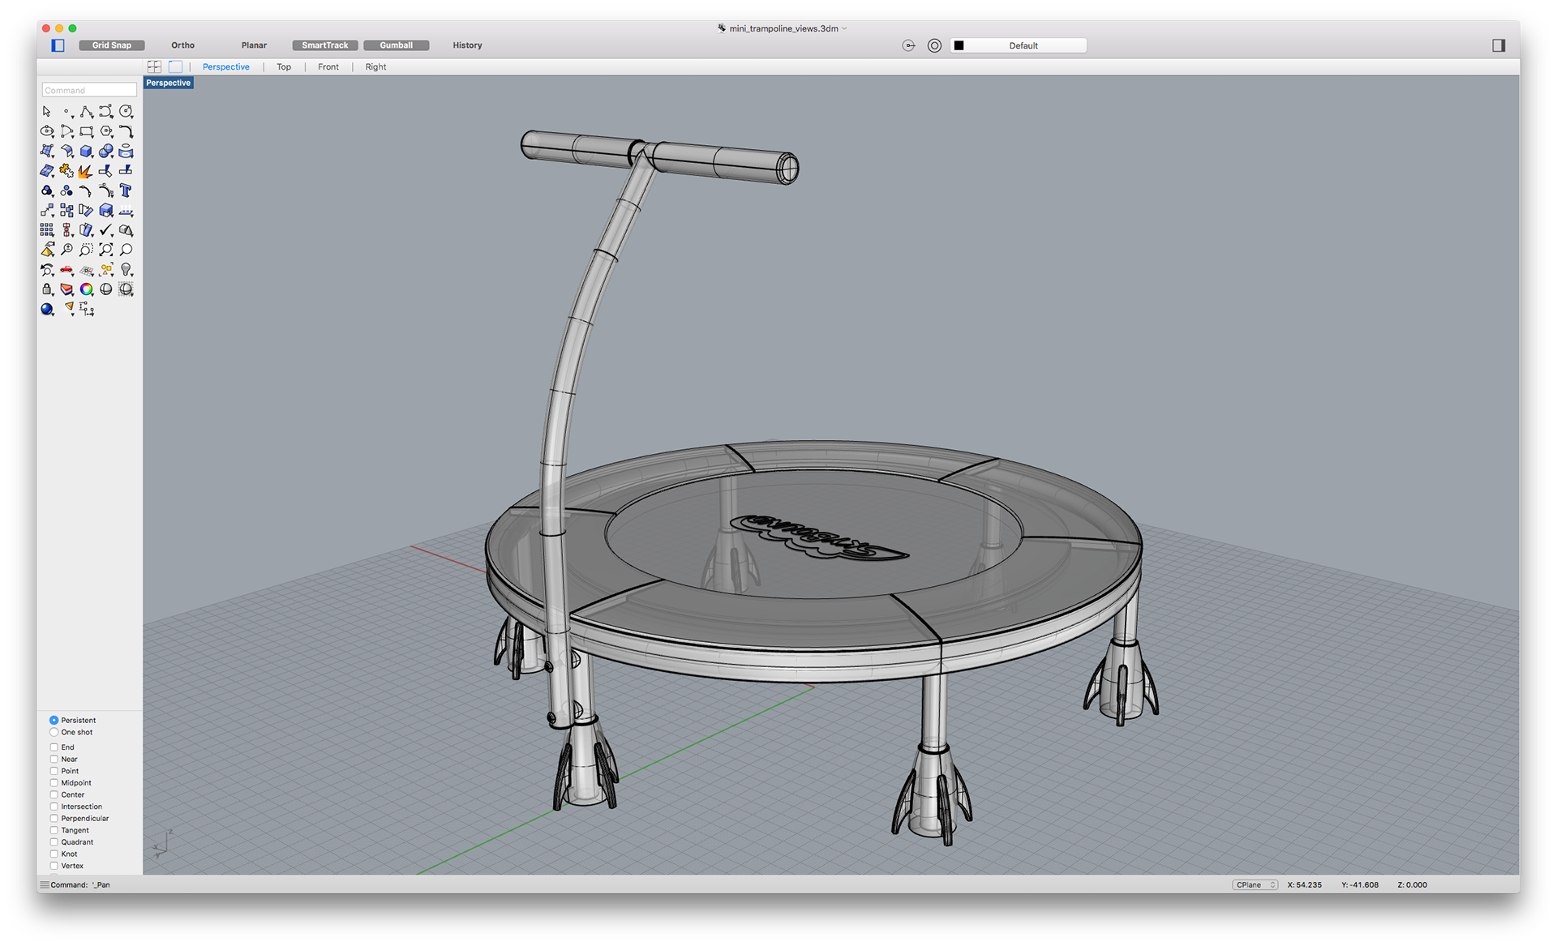Switch to the Perspective viewport tab
The height and width of the screenshot is (946, 1557).
click(x=226, y=66)
